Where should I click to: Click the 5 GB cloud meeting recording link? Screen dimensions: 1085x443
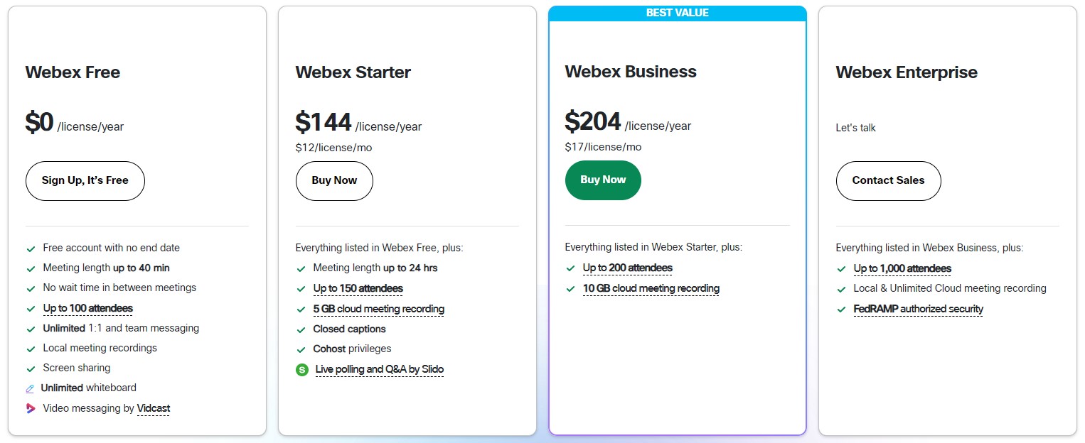[378, 309]
